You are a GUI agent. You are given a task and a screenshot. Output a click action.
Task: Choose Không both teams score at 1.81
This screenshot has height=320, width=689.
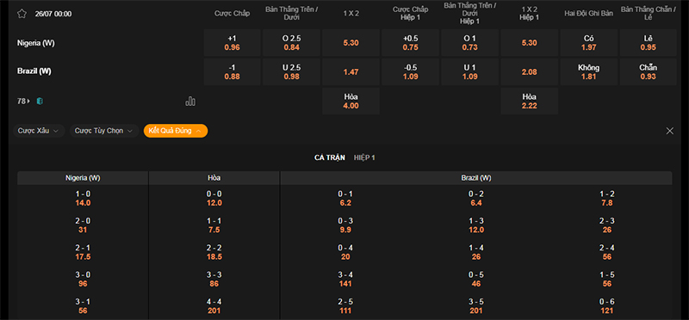click(x=589, y=72)
